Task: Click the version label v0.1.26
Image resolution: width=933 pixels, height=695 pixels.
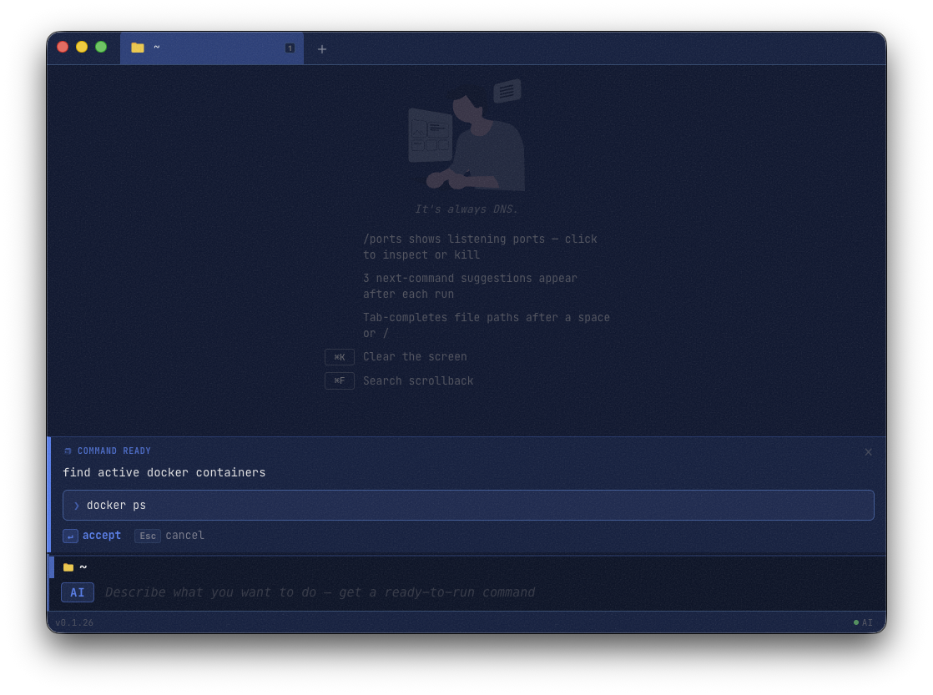Action: coord(74,622)
